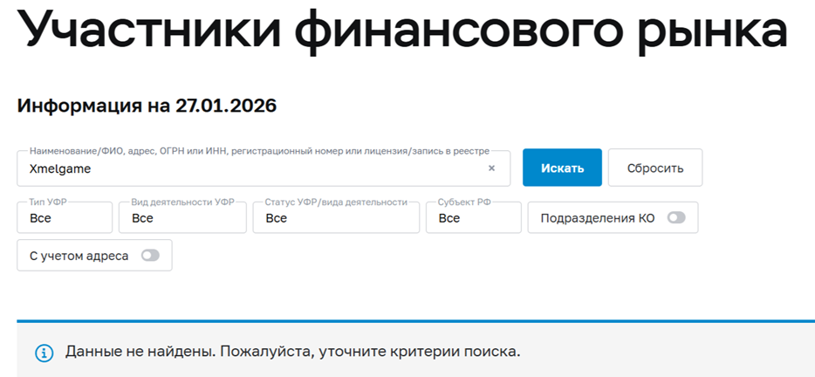
Task: Open the Тип УФР dropdown
Action: click(x=65, y=218)
